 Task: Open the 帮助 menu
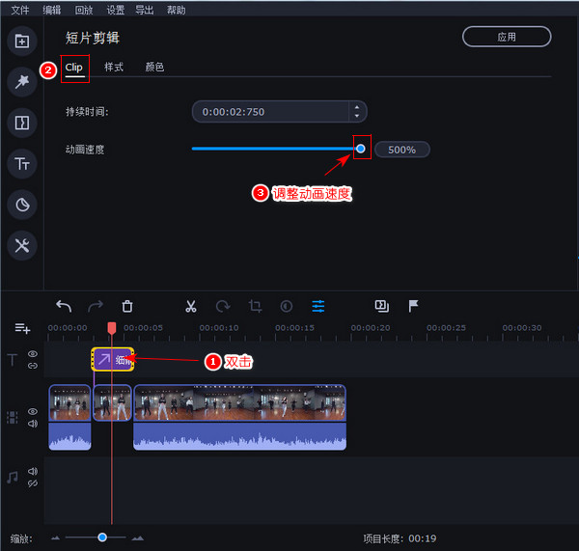pos(177,10)
